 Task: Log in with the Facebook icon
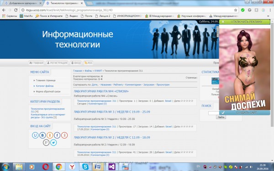coord(57,135)
